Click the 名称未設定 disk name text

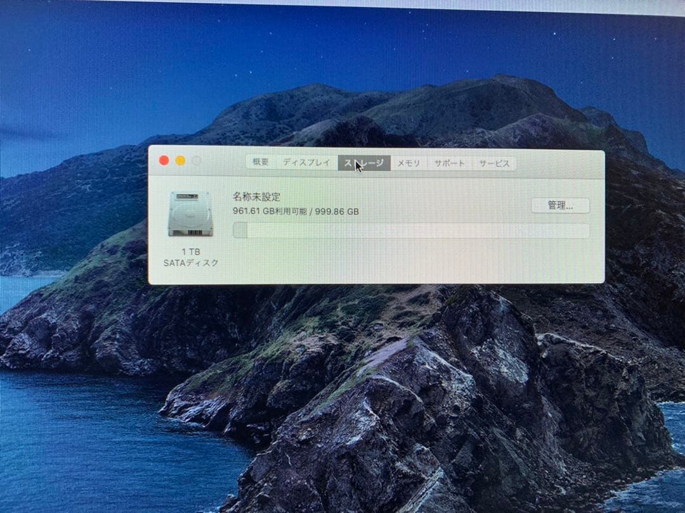258,196
